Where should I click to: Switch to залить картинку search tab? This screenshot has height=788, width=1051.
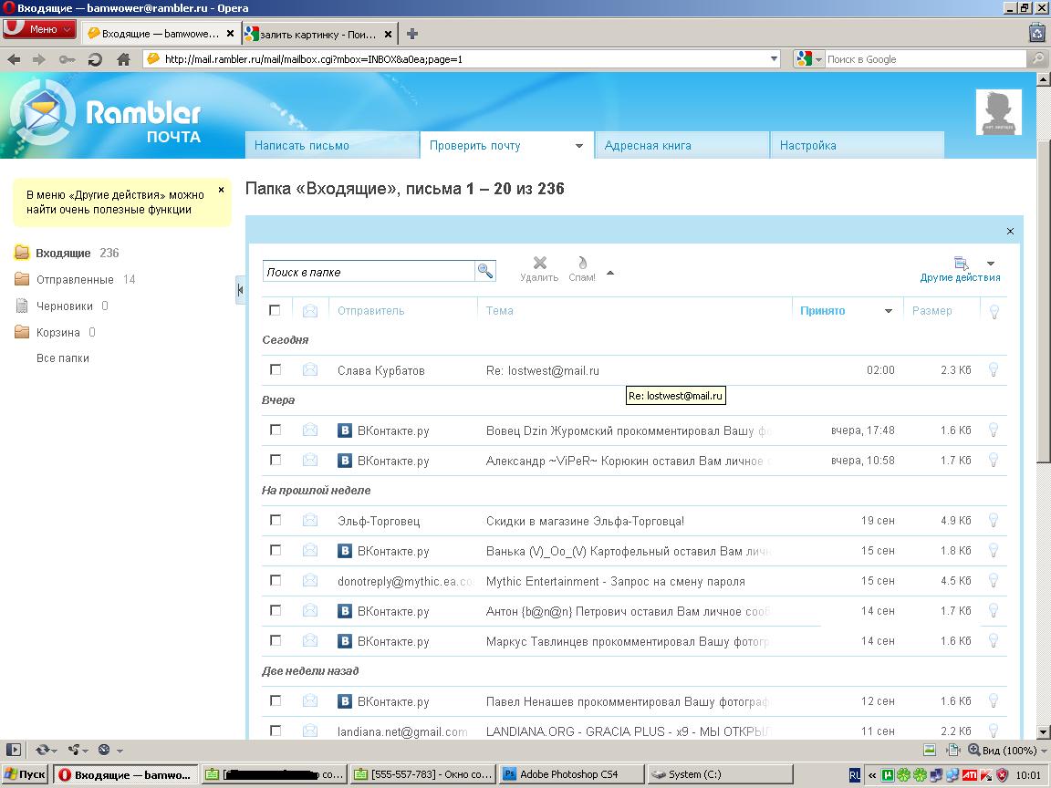pyautogui.click(x=318, y=34)
